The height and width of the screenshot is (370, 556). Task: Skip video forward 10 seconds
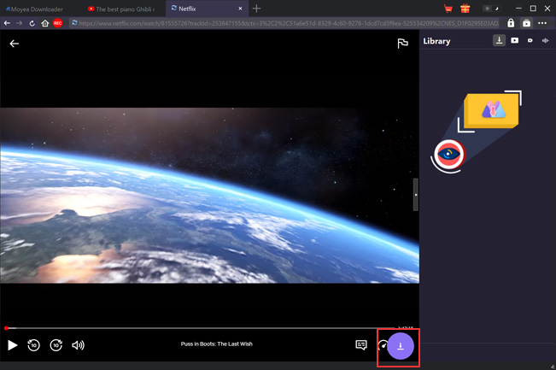(x=56, y=345)
